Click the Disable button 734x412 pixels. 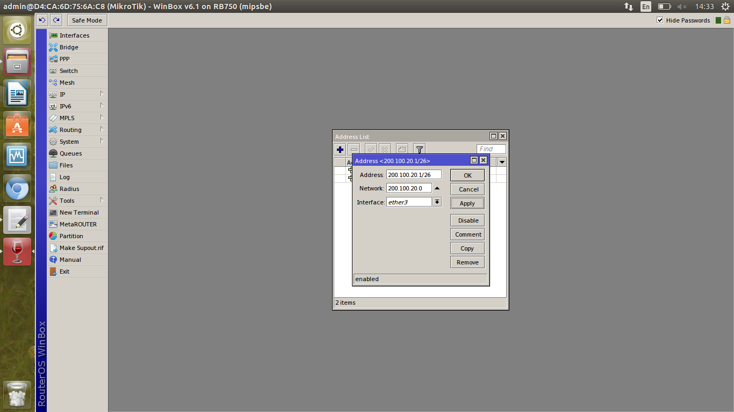[x=467, y=220]
